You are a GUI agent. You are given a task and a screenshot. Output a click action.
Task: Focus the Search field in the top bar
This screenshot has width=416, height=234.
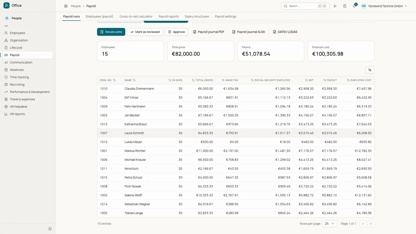[305, 6]
